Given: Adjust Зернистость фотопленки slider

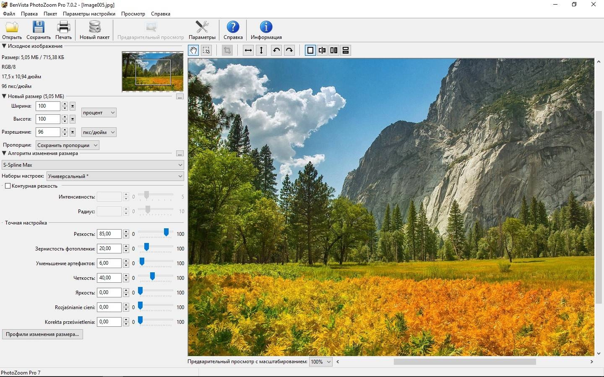Looking at the screenshot, I should click(146, 247).
